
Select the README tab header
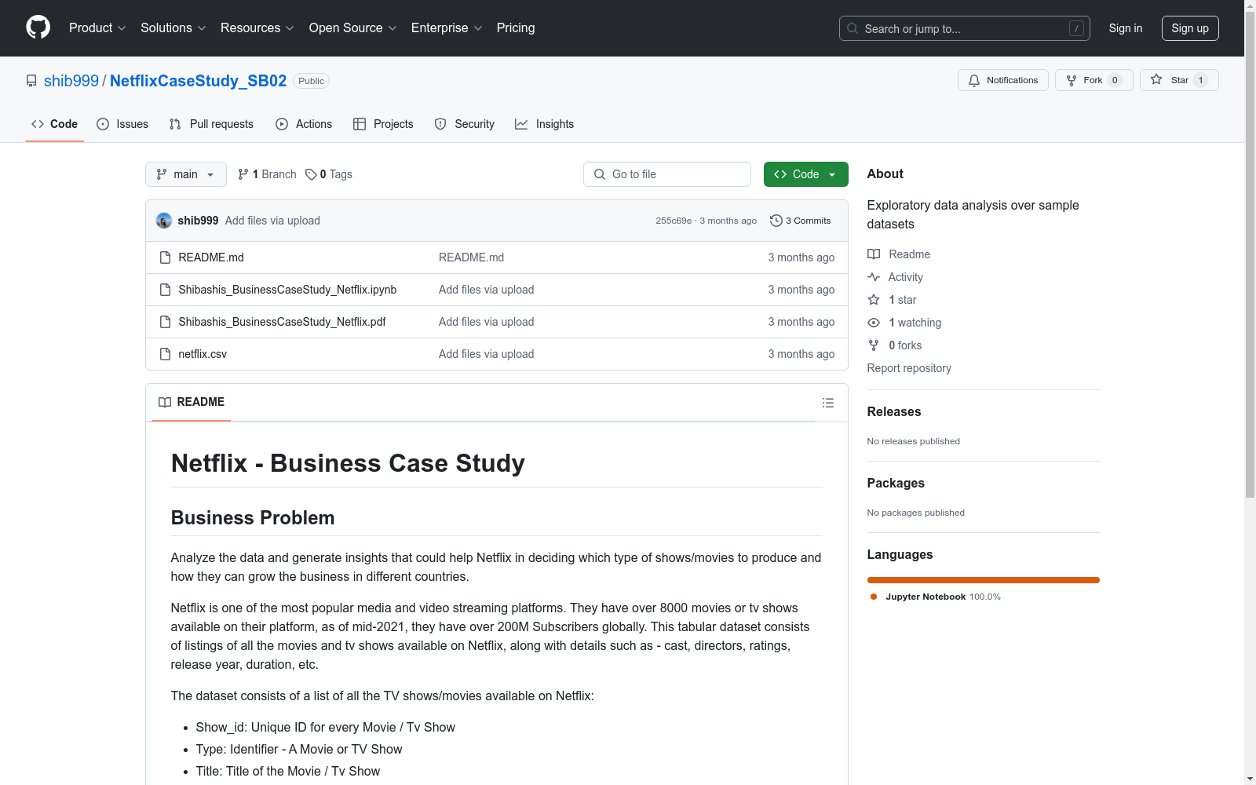(x=192, y=402)
